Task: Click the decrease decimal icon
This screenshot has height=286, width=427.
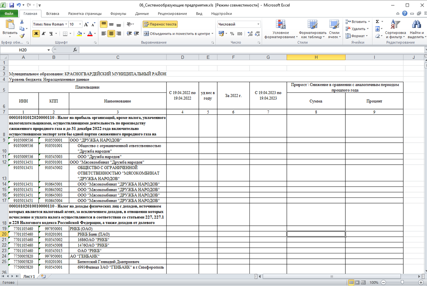Action: [x=257, y=34]
